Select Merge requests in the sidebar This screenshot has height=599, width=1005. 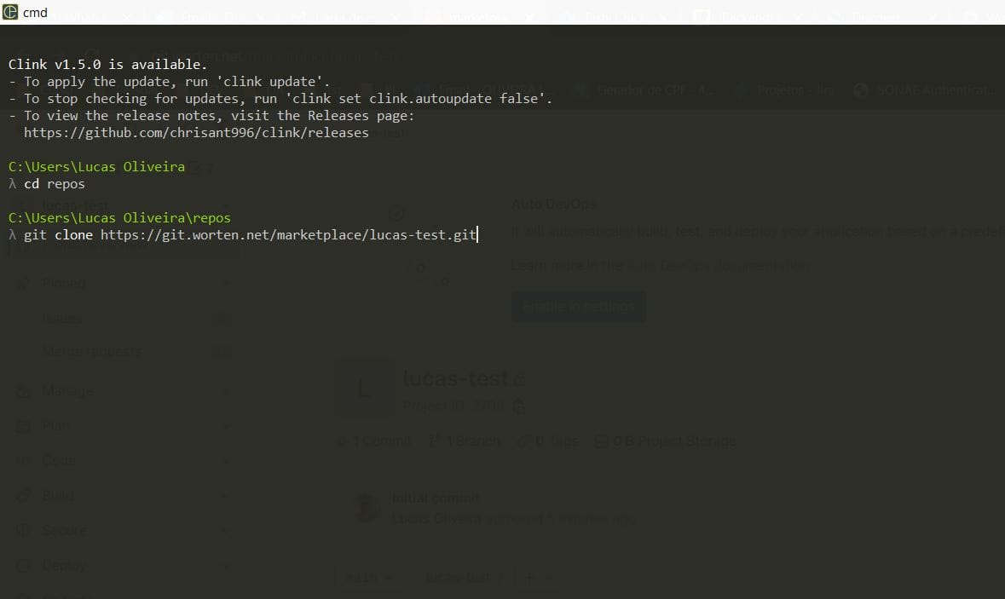(91, 351)
